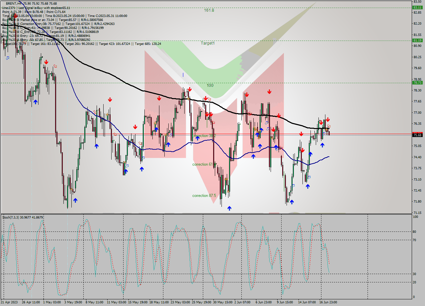Select the 21 Apr 2023 date axis label
425x306 pixels.
[10, 302]
